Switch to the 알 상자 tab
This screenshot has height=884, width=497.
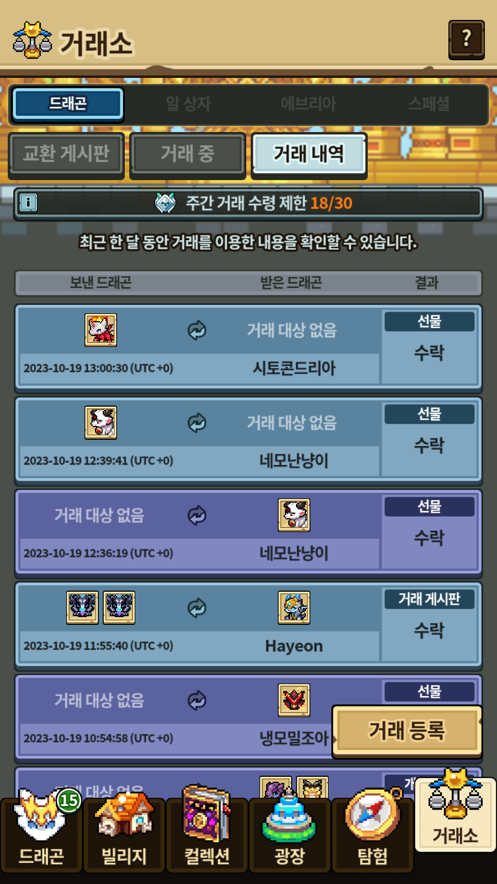(x=188, y=103)
